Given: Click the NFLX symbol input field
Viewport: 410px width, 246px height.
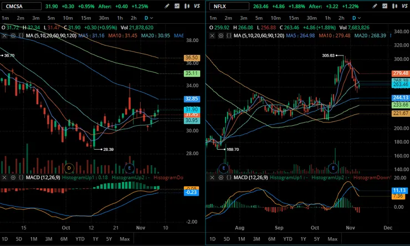Looking at the screenshot, I should pyautogui.click(x=229, y=6).
